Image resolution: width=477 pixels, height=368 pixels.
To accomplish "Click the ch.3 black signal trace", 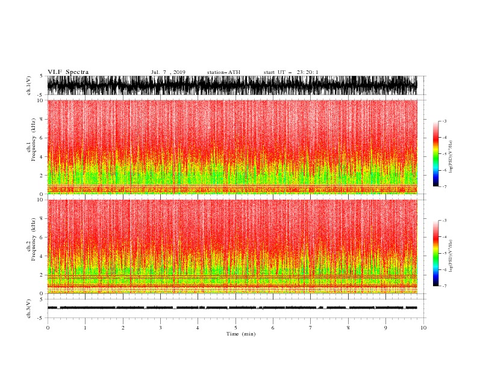I will [x=232, y=308].
